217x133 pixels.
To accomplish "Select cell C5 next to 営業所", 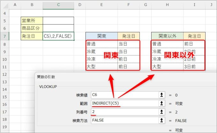I will 58,21.
